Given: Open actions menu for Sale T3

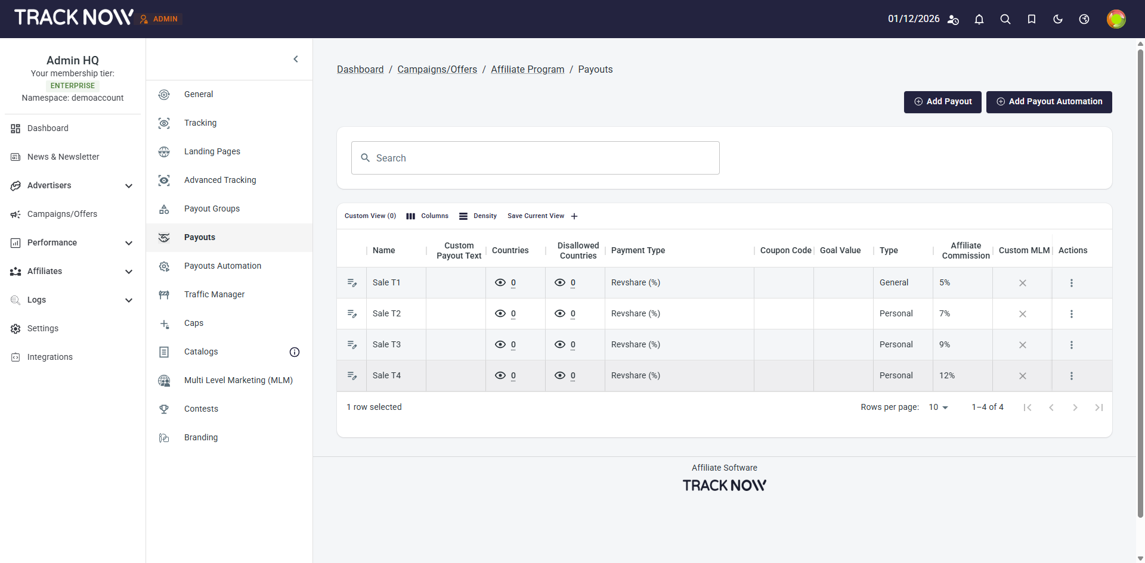Looking at the screenshot, I should coord(1071,345).
